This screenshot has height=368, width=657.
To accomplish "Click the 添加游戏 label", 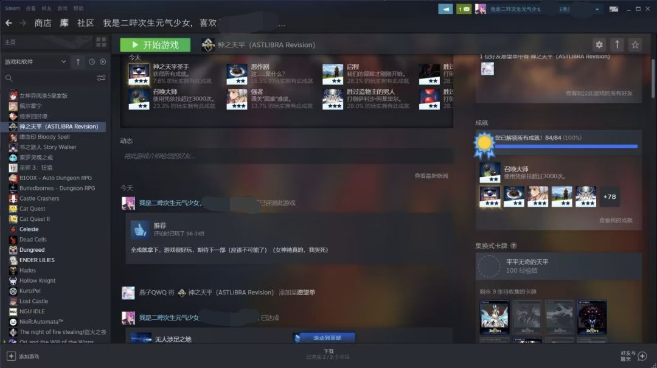I will point(29,356).
